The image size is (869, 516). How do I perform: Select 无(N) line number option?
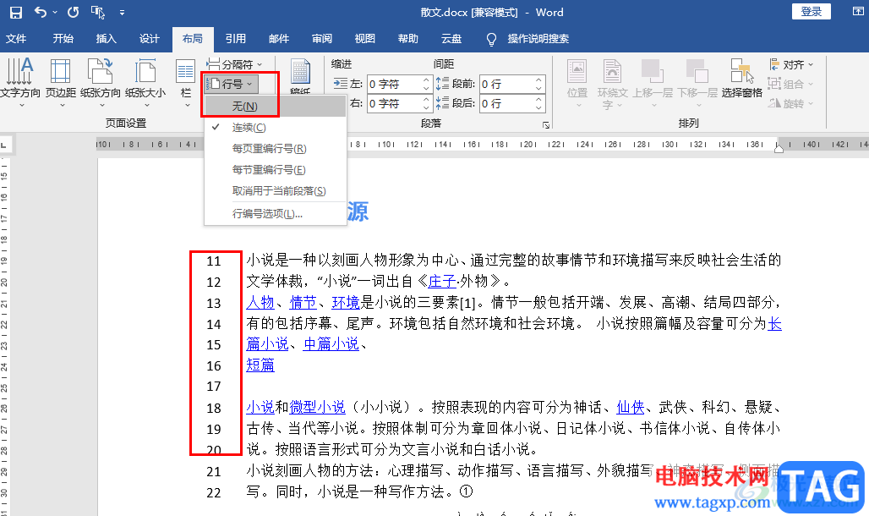(x=276, y=106)
